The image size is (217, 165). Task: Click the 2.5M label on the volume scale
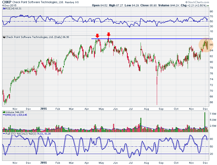point(213,126)
